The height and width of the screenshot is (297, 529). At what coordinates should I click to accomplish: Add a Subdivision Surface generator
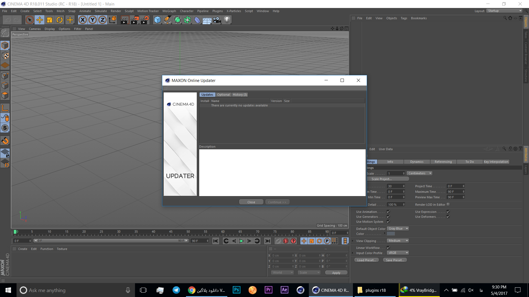pyautogui.click(x=177, y=20)
